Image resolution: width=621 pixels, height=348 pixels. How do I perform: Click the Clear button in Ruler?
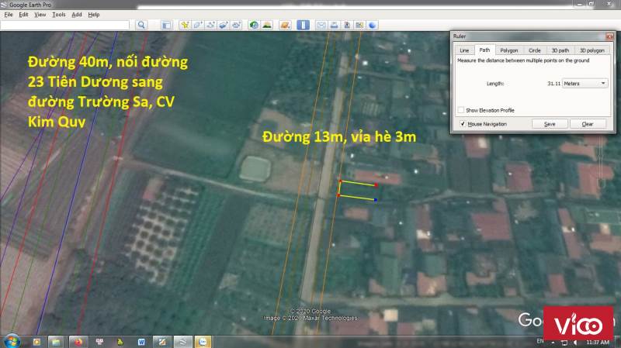588,124
